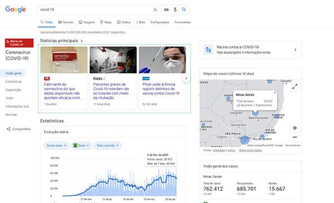Open Configurações
Viewport: 334px width, 203px height.
160,22
